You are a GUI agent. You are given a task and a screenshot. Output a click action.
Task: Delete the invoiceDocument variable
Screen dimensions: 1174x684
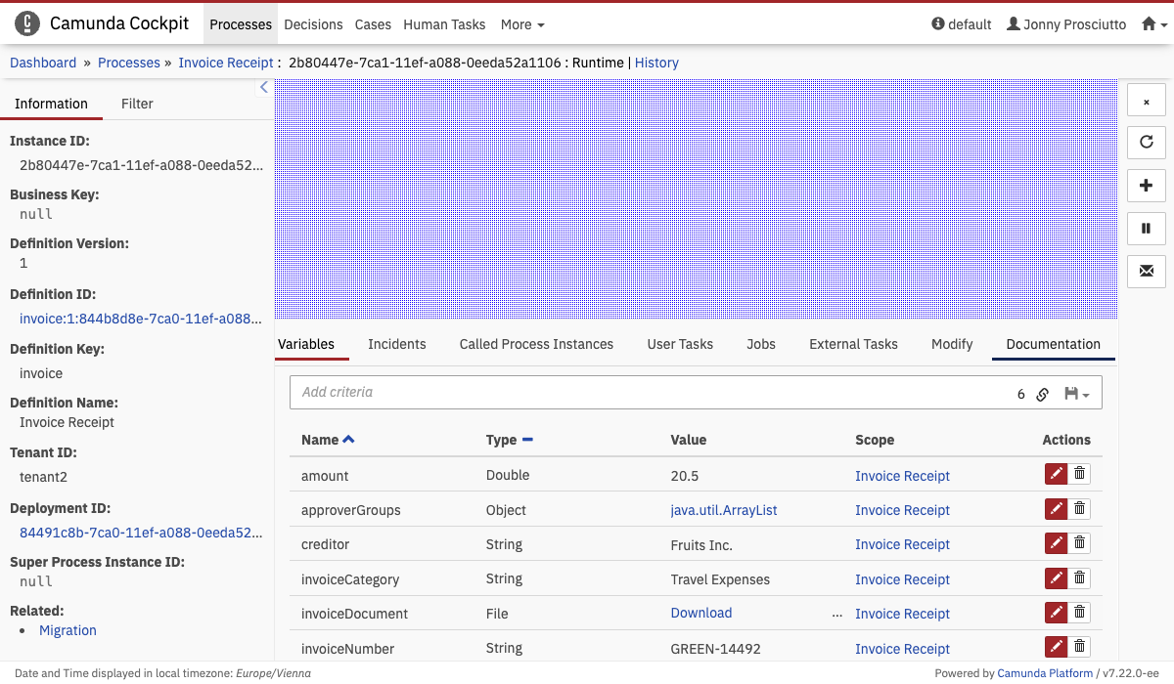coord(1080,613)
